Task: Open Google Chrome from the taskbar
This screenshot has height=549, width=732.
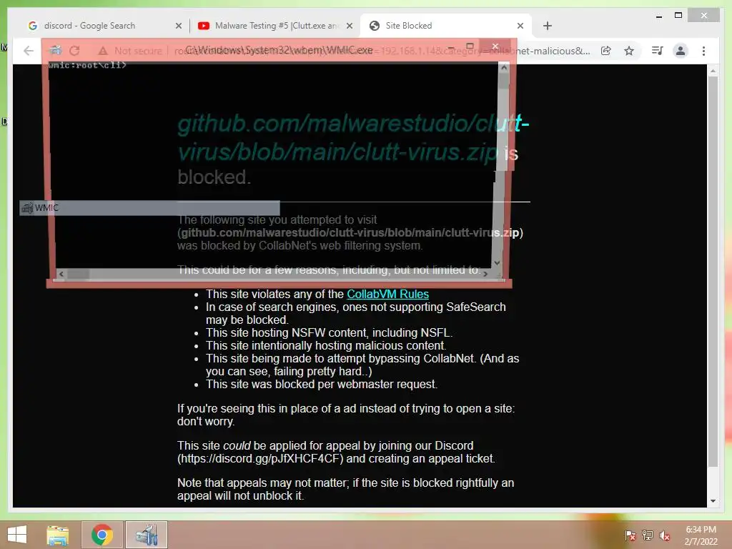Action: click(102, 535)
